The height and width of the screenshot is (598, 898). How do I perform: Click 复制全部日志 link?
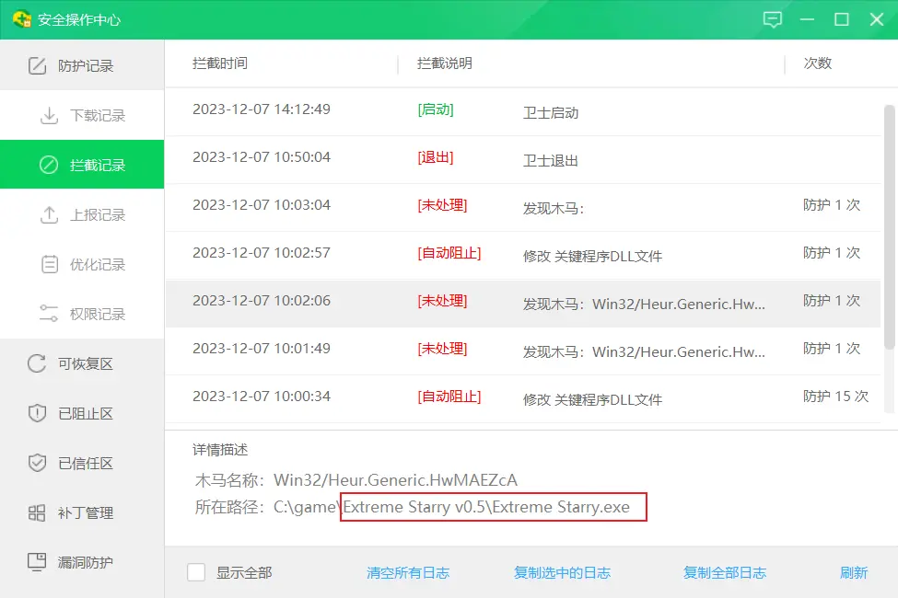724,572
